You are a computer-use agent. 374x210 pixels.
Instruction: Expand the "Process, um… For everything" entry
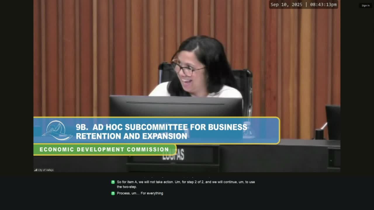click(x=140, y=193)
